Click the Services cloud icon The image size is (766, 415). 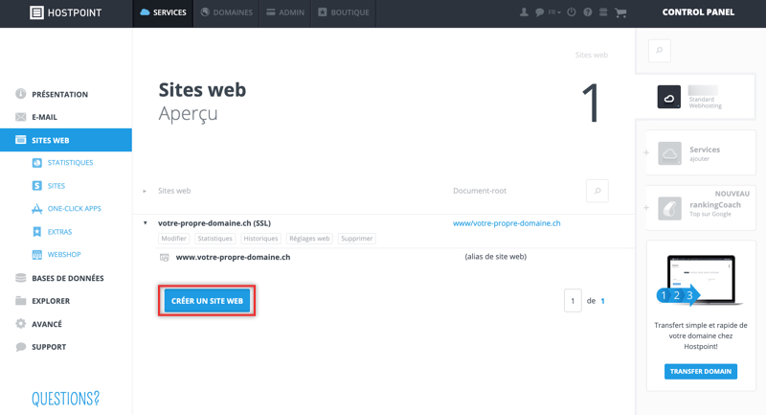point(669,153)
